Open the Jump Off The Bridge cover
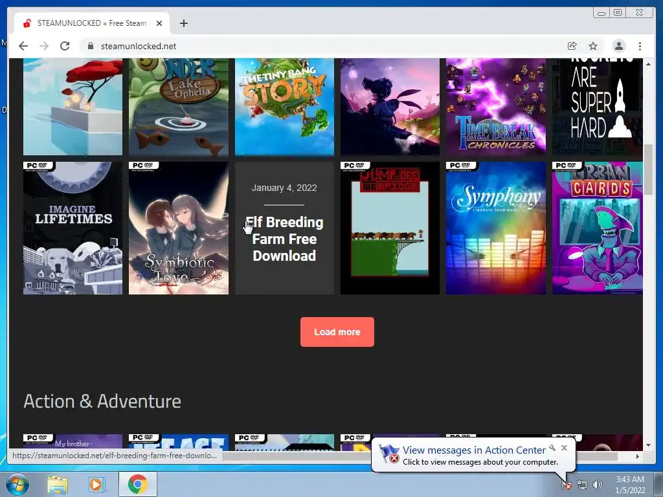The width and height of the screenshot is (663, 497). pos(390,228)
